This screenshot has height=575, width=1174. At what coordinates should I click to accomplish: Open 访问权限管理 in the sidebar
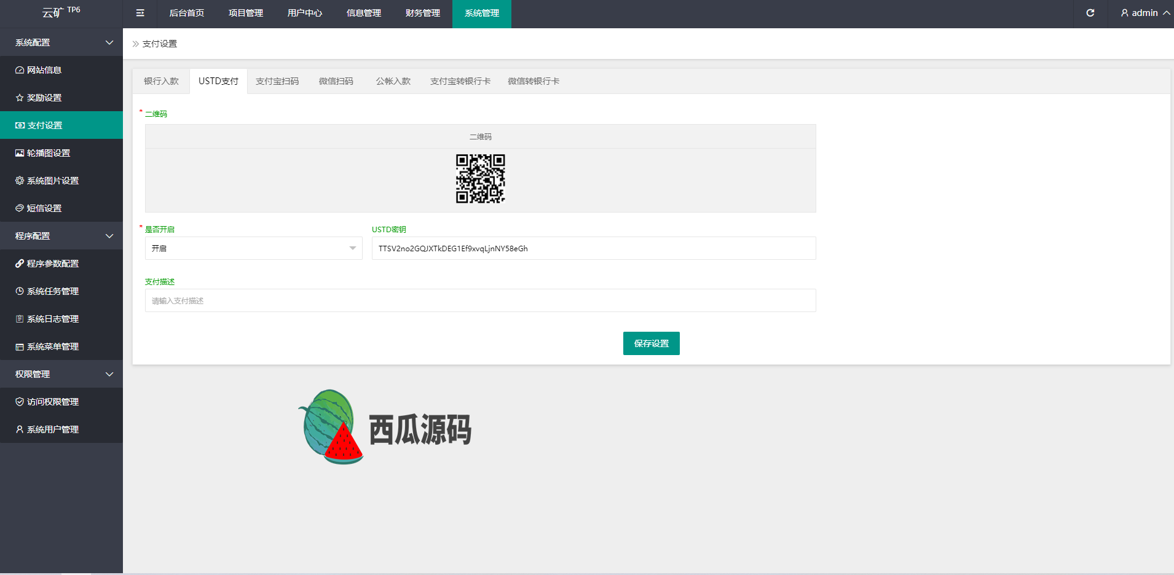coord(61,402)
